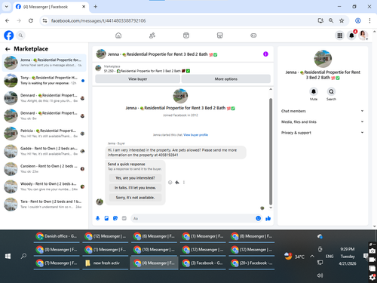The width and height of the screenshot is (377, 283).
Task: Open Facebook search magnifier
Action: (20, 35)
